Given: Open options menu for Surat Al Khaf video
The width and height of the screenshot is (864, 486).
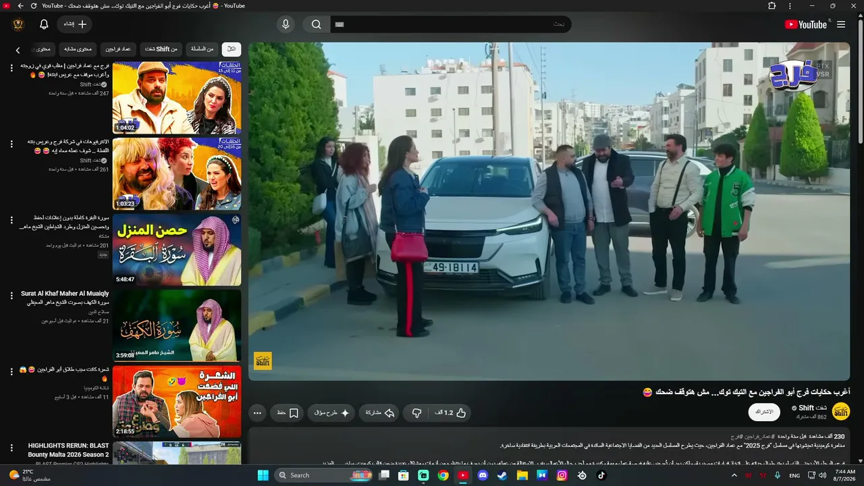Looking at the screenshot, I should [x=11, y=296].
